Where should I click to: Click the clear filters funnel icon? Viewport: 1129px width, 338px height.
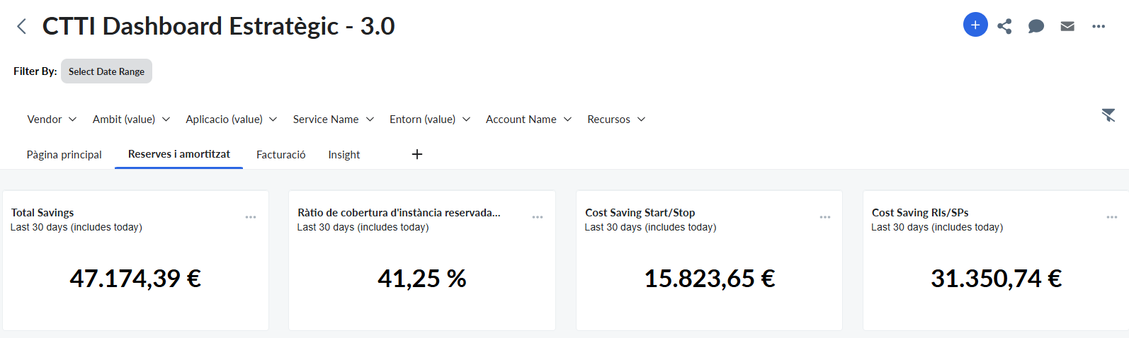click(1108, 115)
